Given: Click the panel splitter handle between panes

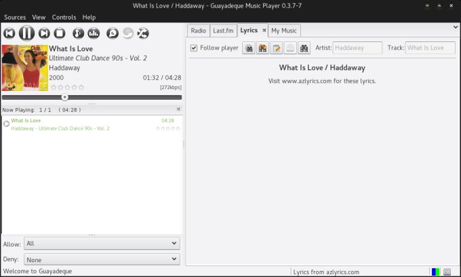Looking at the screenshot, I should 184,144.
